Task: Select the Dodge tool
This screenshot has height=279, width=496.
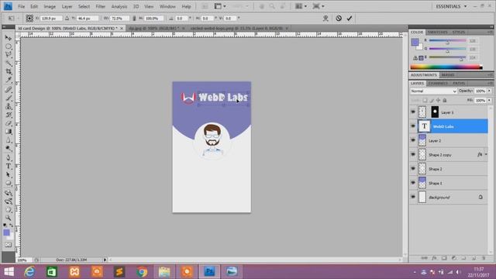Action: [9, 148]
